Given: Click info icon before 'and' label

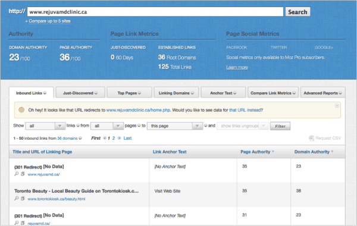Looking at the screenshot, I should coord(206,125).
